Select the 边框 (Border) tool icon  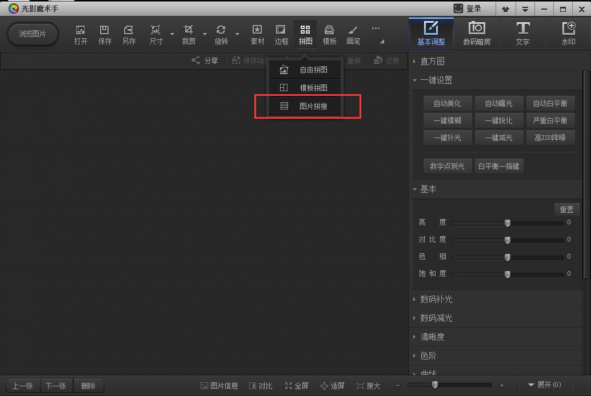coord(281,34)
